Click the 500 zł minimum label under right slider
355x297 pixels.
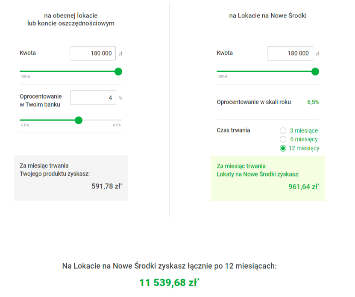(223, 76)
